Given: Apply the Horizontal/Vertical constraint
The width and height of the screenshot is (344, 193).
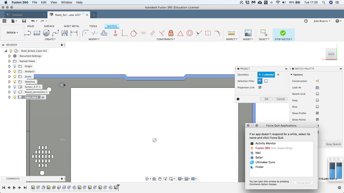Looking at the screenshot, I should [x=115, y=33].
